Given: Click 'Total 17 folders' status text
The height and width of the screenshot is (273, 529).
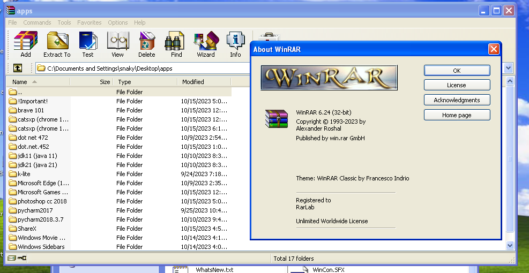Looking at the screenshot, I should point(294,259).
